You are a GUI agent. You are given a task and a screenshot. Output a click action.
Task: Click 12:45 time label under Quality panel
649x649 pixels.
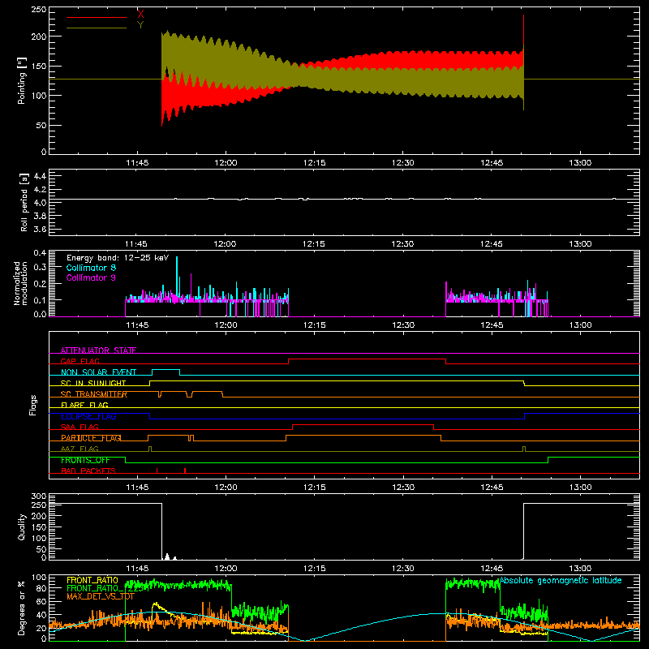(x=492, y=569)
